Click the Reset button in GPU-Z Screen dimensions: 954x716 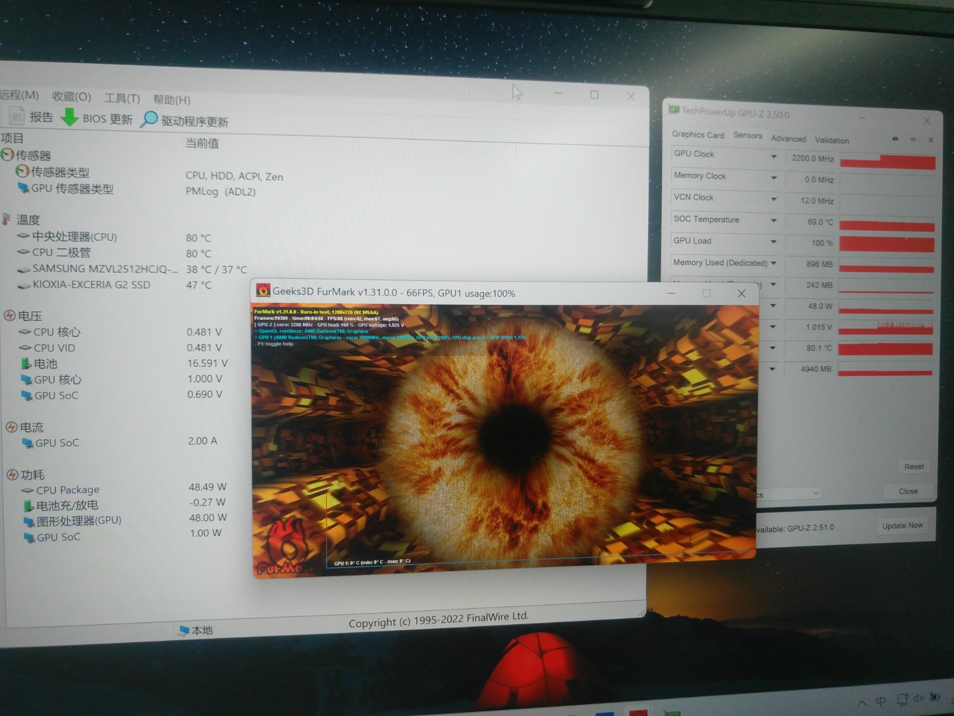[913, 467]
